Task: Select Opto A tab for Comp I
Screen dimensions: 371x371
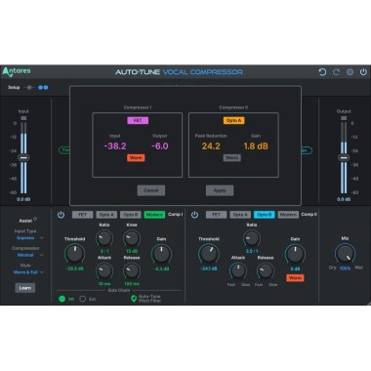Action: point(106,215)
